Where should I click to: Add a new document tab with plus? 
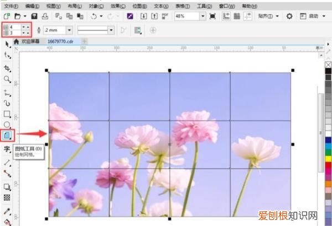point(85,41)
